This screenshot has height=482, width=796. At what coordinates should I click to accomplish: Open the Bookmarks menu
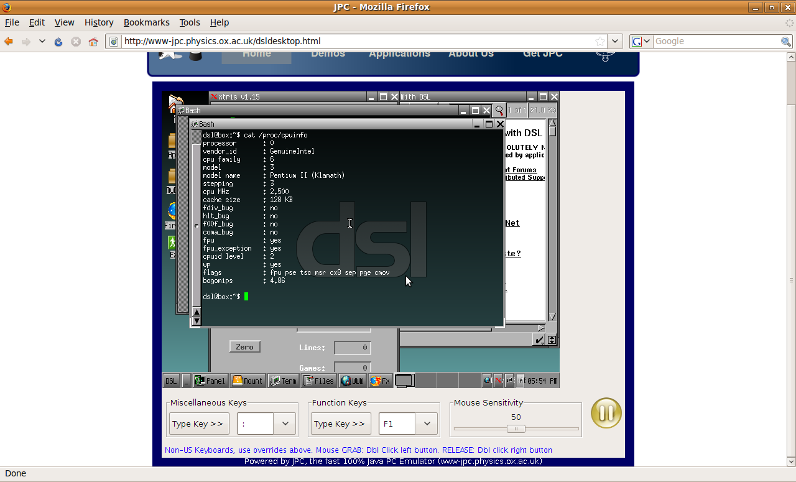[146, 22]
